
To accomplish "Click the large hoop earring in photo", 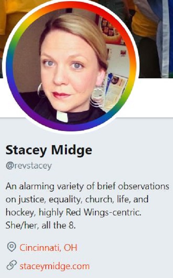I will (97, 97).
